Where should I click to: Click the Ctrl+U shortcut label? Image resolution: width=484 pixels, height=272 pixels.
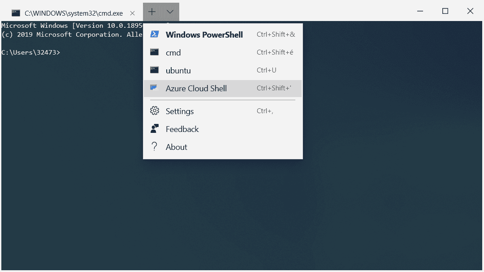tap(266, 70)
